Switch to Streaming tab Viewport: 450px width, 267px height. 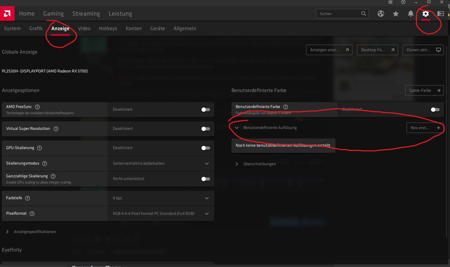tap(86, 14)
